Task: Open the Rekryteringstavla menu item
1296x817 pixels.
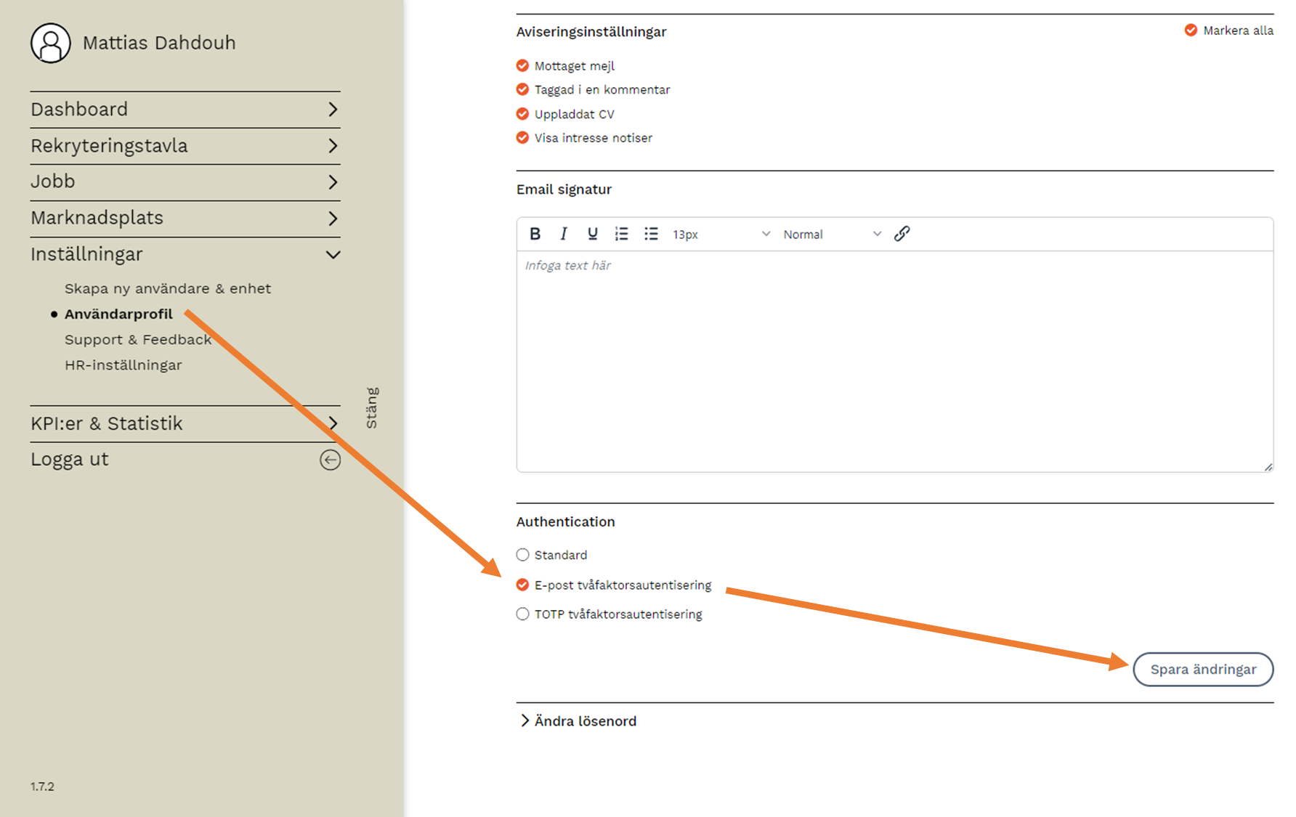Action: (x=185, y=146)
